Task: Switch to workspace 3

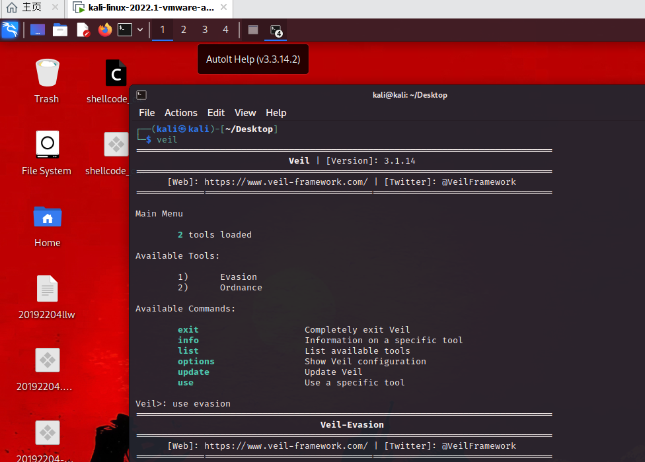Action: 204,30
